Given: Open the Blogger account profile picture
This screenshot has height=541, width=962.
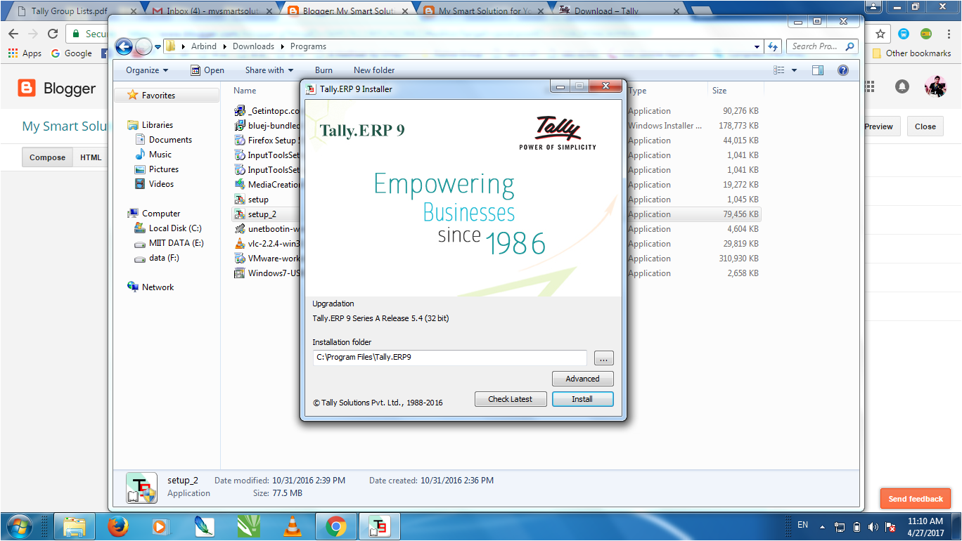Looking at the screenshot, I should click(935, 86).
